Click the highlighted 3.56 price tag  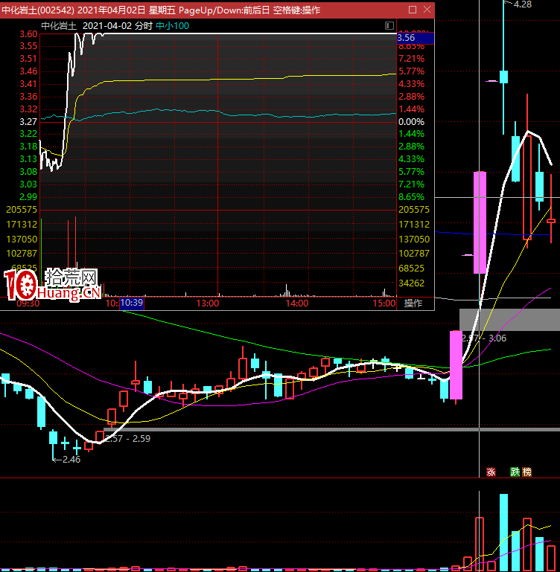coord(416,38)
